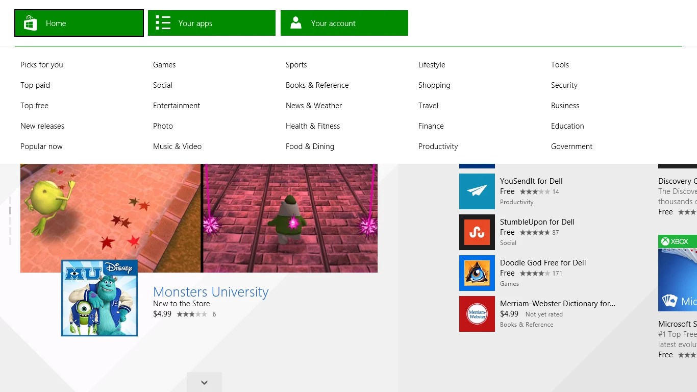Screen dimensions: 697x392
Task: View Popular now apps
Action: (x=41, y=146)
